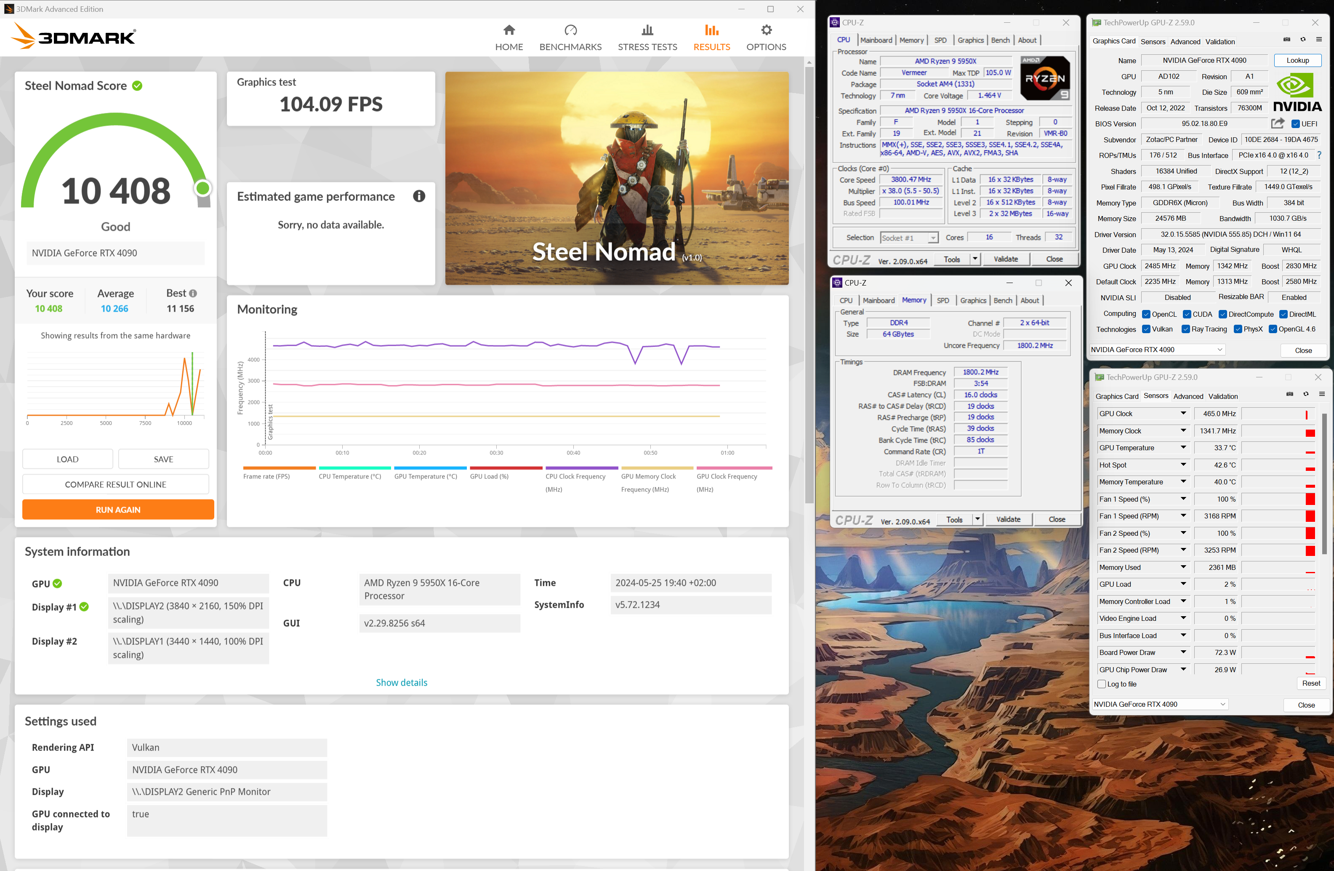The image size is (1334, 871).
Task: Click the screenshot camera icon in upper GPU-Z window
Action: [x=1287, y=40]
